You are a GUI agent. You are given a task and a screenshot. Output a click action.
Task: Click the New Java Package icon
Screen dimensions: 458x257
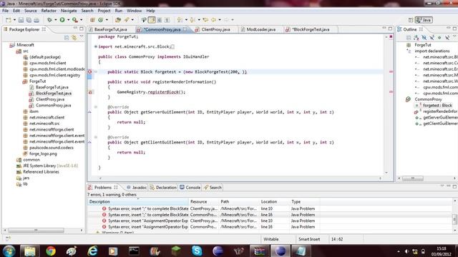[92, 20]
